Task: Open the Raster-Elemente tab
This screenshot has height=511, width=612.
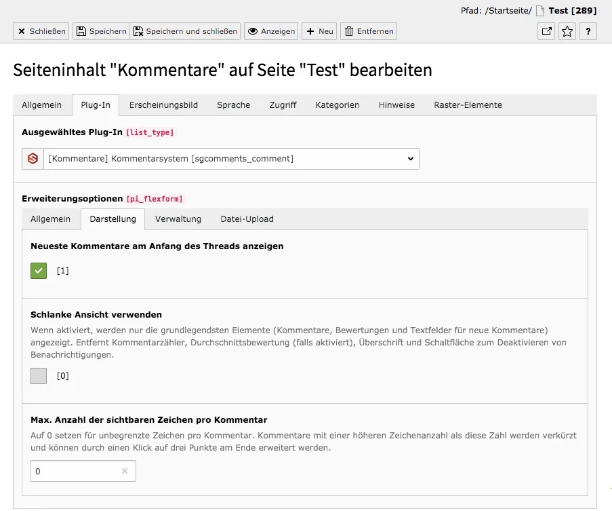Action: (468, 105)
